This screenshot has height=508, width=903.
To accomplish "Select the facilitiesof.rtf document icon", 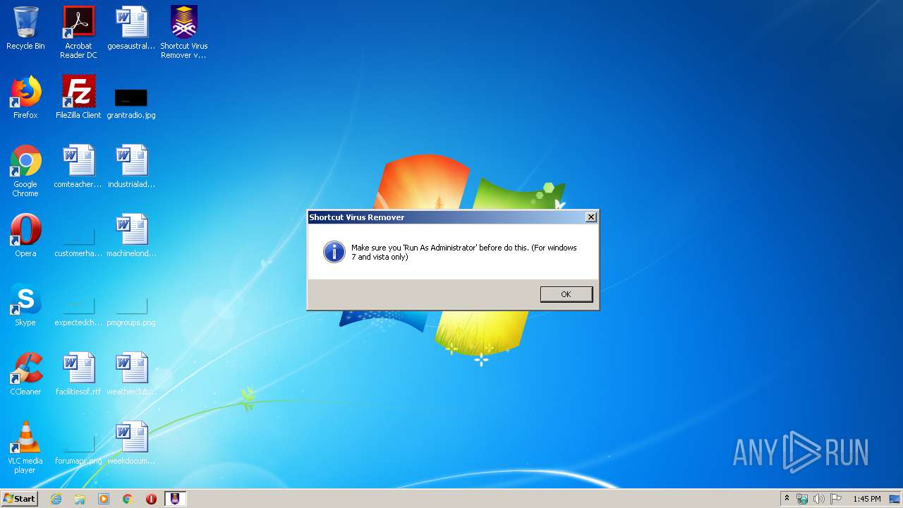I will point(78,374).
